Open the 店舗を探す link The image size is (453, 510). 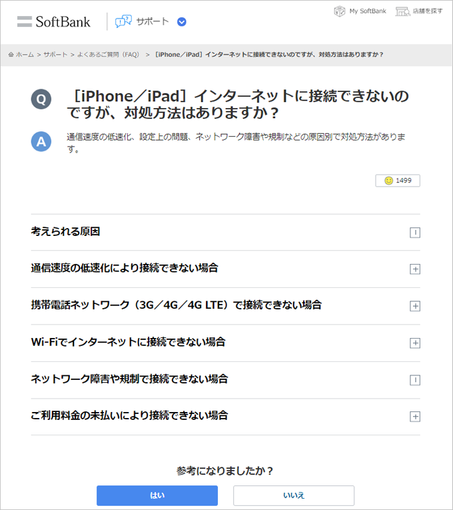pyautogui.click(x=427, y=11)
